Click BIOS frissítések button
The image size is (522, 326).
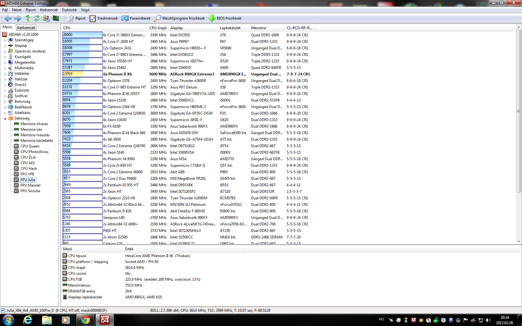(x=225, y=18)
